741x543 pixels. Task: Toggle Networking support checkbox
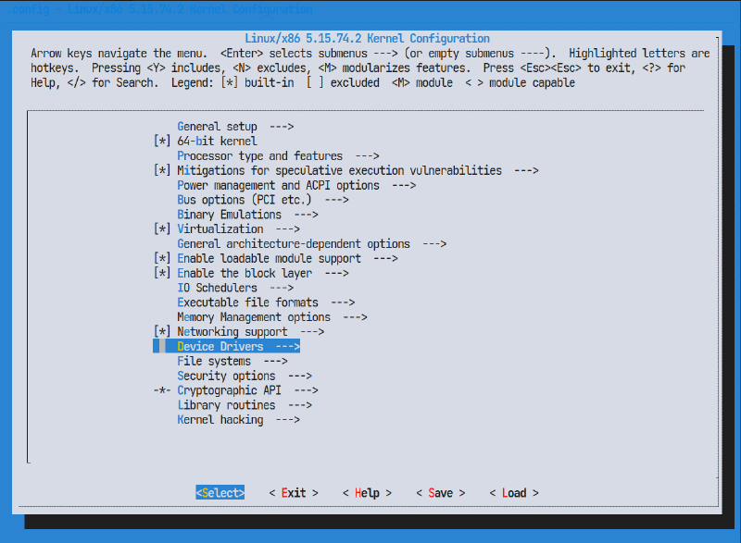[x=162, y=332]
